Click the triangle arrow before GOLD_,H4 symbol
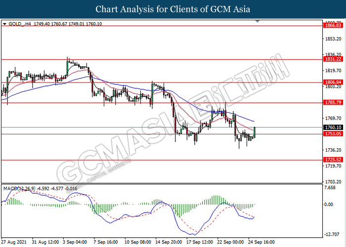Viewport: 346px width, 247px height. point(4,23)
